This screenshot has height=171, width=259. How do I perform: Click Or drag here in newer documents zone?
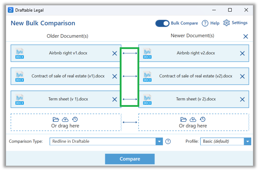193,126
